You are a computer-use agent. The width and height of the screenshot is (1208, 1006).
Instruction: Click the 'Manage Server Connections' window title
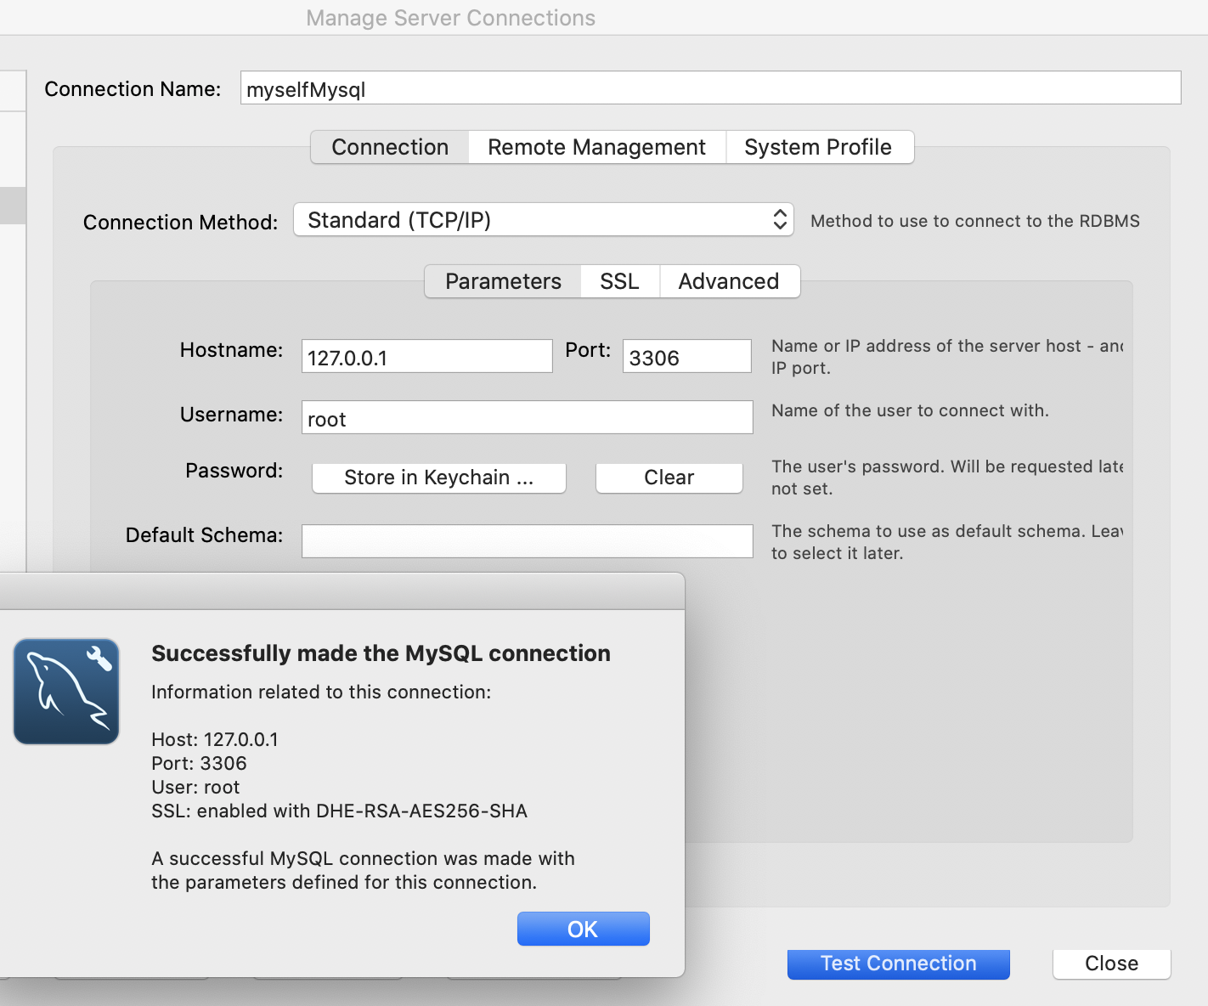(450, 18)
